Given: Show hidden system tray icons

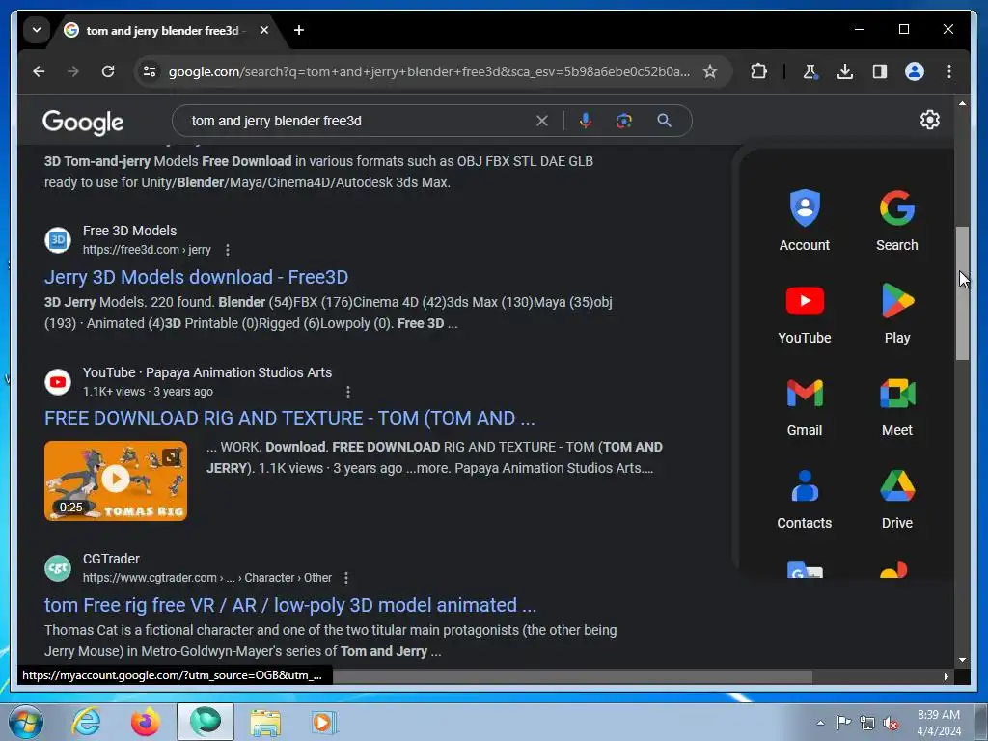Looking at the screenshot, I should pos(820,723).
